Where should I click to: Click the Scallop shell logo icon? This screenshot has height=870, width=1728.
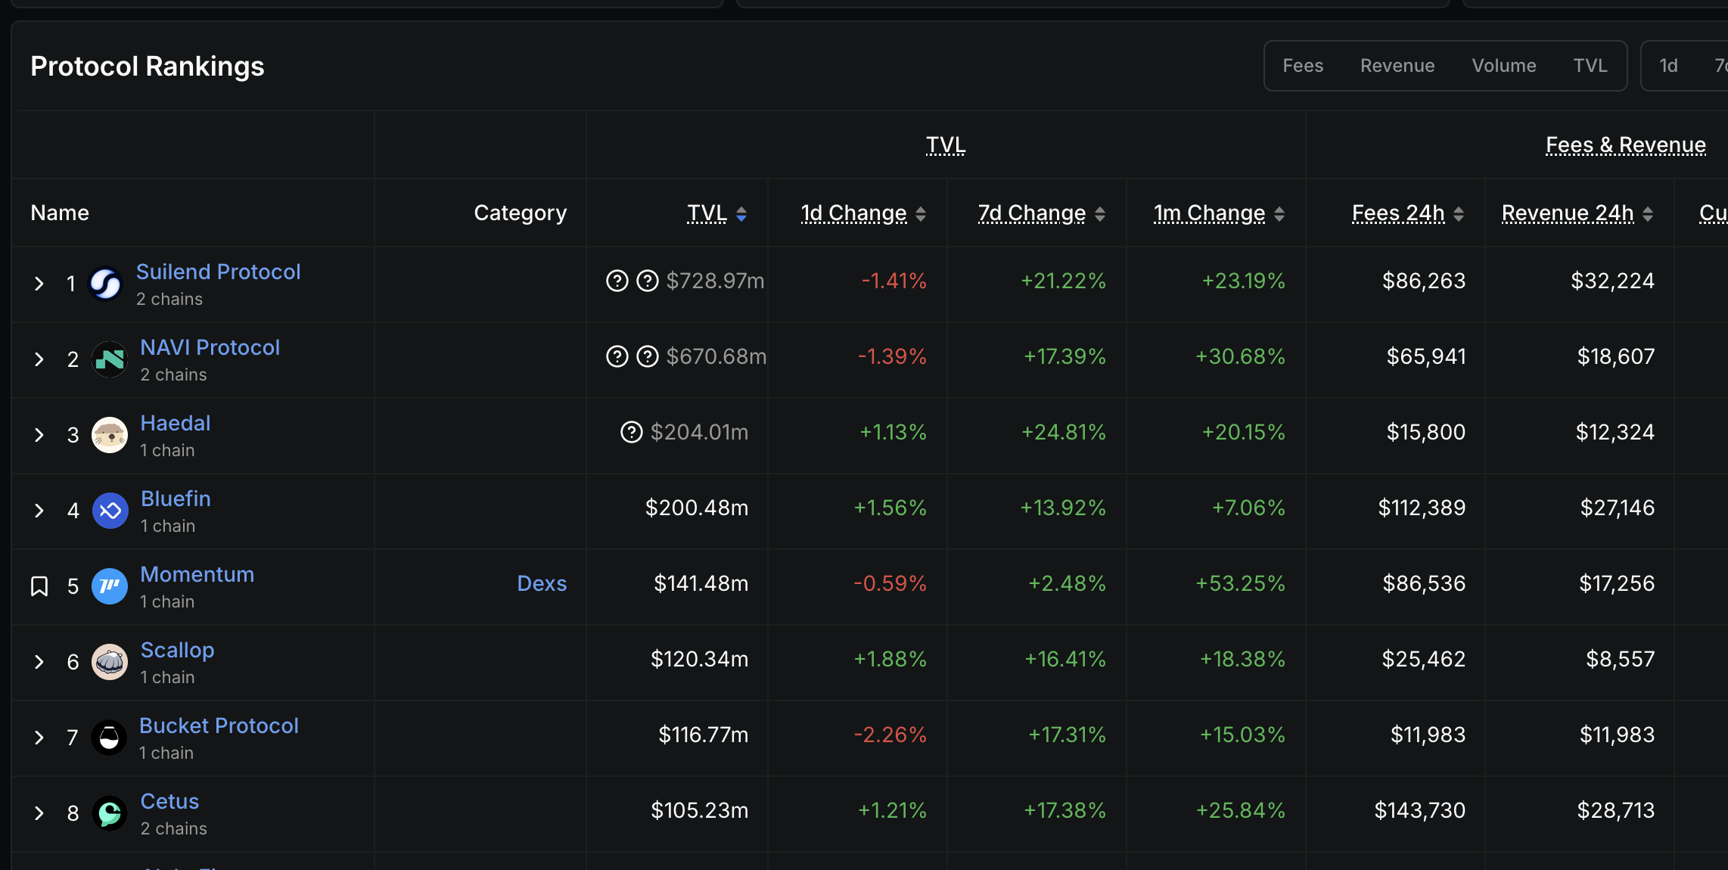(110, 662)
